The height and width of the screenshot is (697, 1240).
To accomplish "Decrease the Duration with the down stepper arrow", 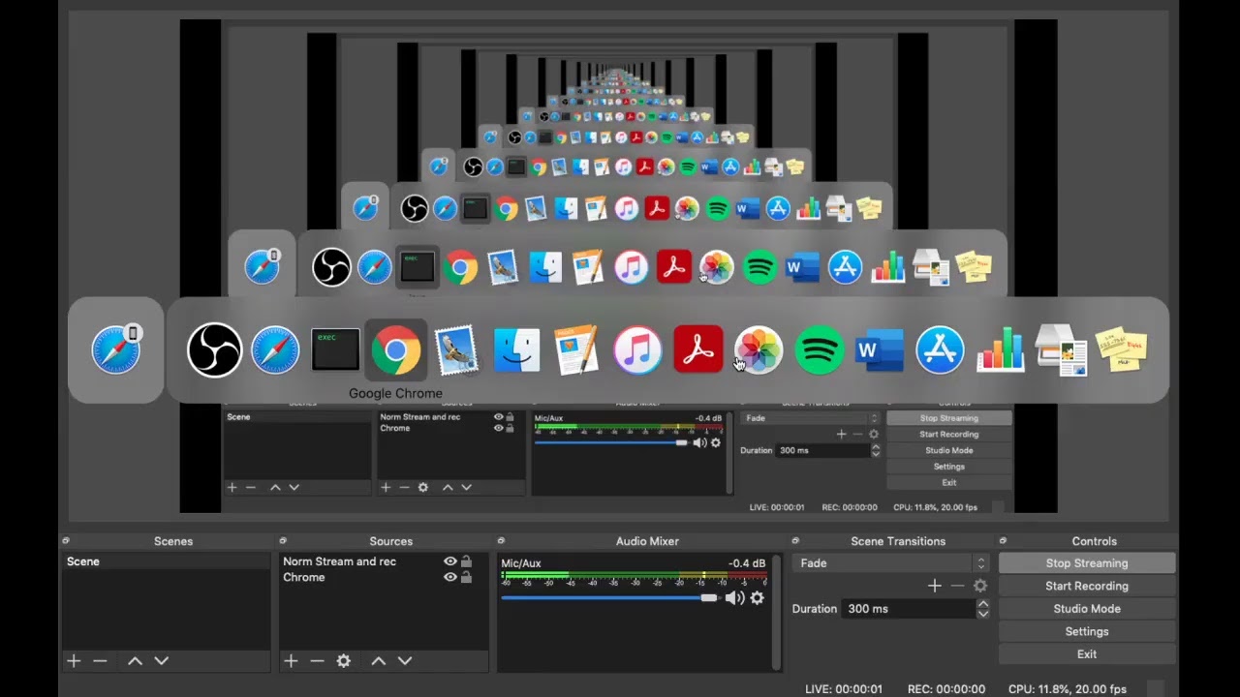I will pos(982,614).
